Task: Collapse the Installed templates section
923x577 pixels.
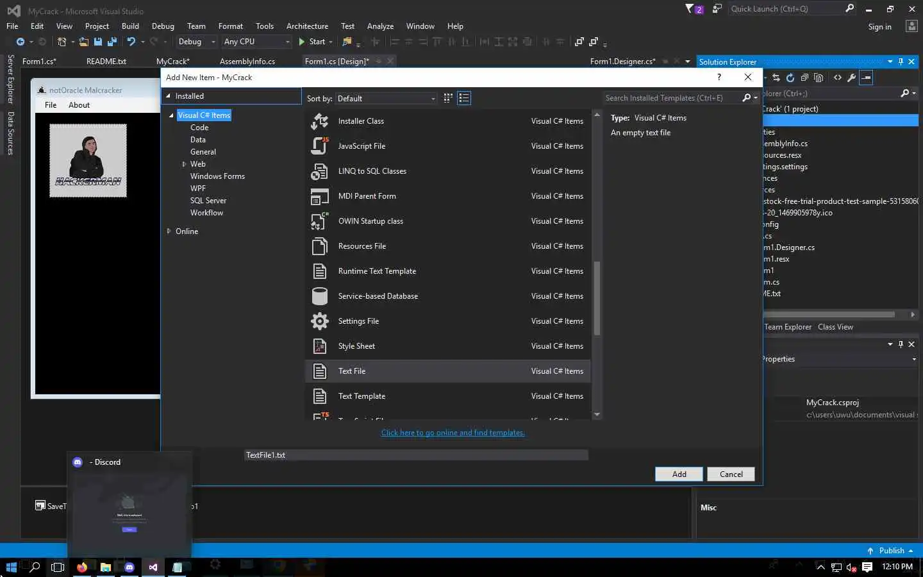Action: (169, 96)
